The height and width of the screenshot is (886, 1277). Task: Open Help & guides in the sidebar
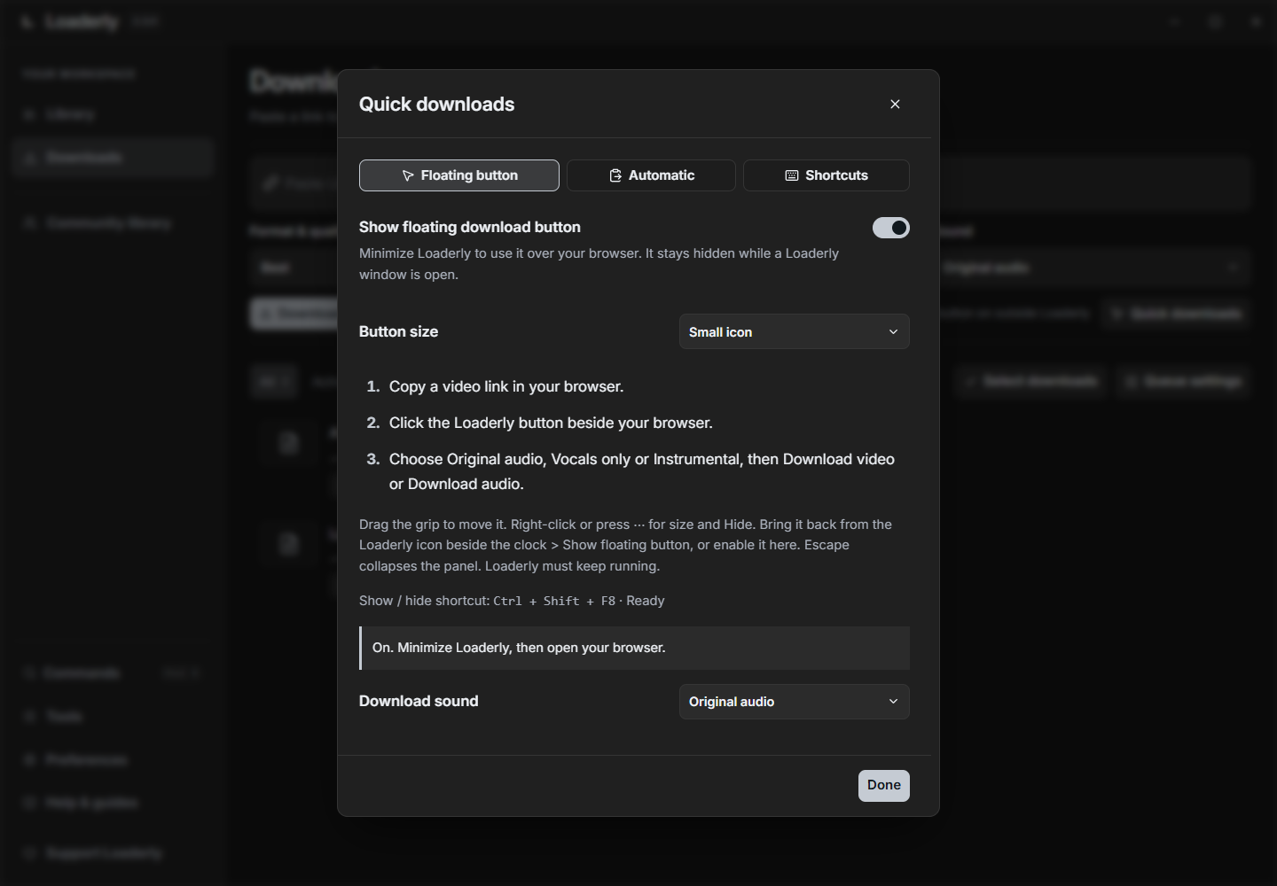(114, 803)
